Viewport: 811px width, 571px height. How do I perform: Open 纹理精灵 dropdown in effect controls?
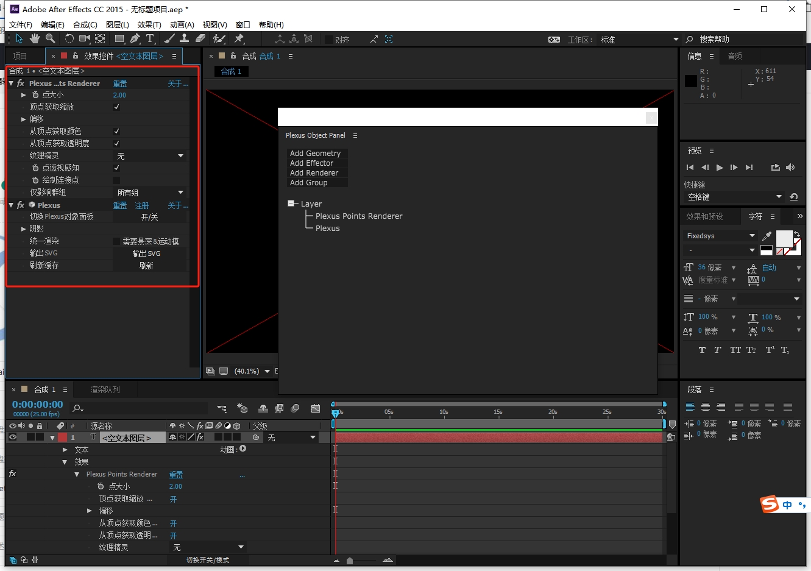click(150, 156)
